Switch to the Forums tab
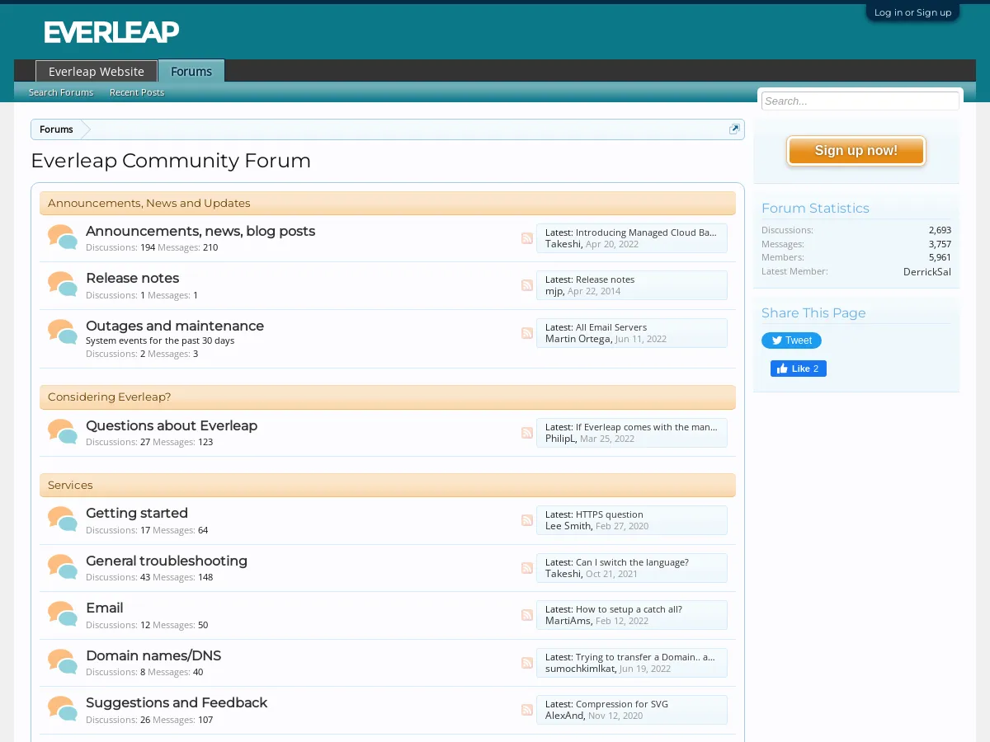990x742 pixels. pos(191,71)
